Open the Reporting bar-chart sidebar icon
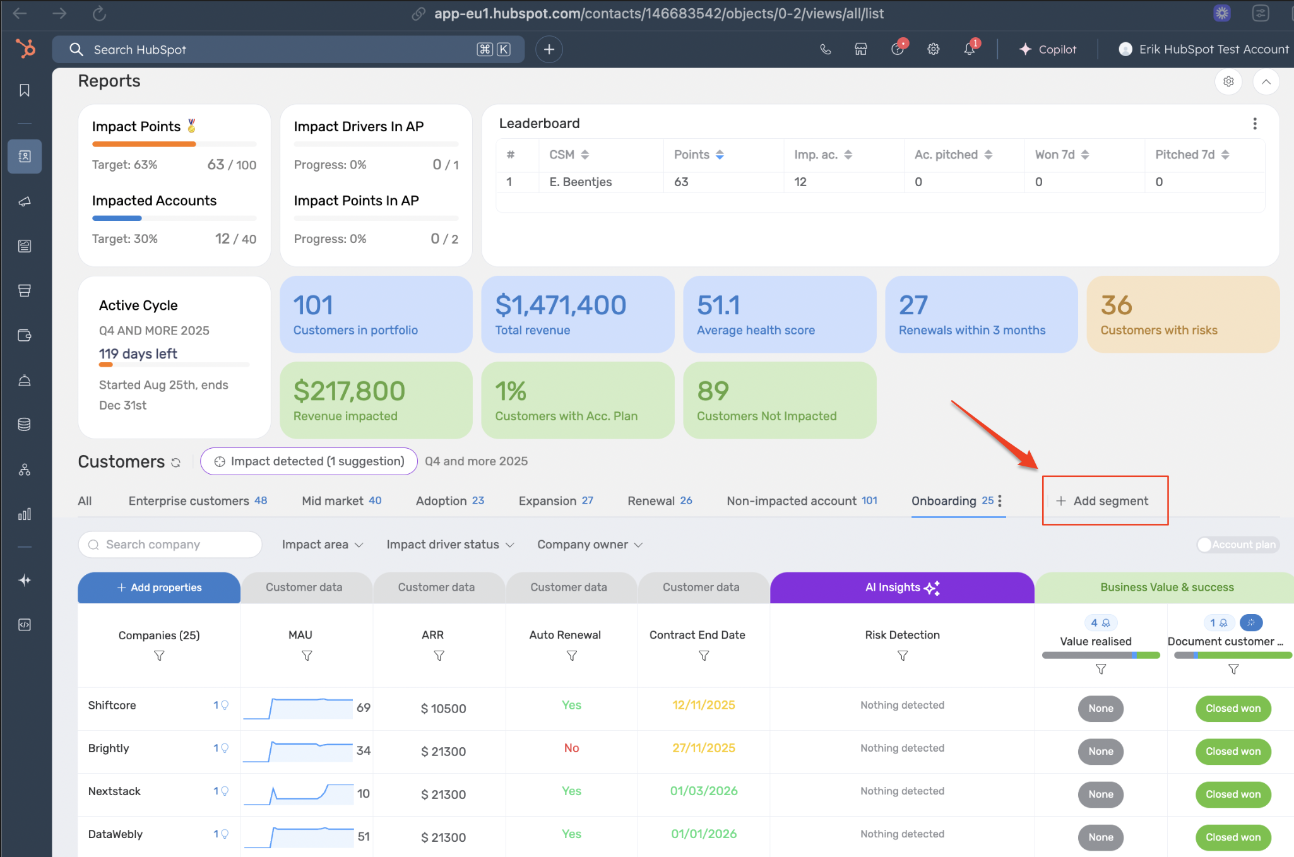The height and width of the screenshot is (857, 1294). [25, 514]
